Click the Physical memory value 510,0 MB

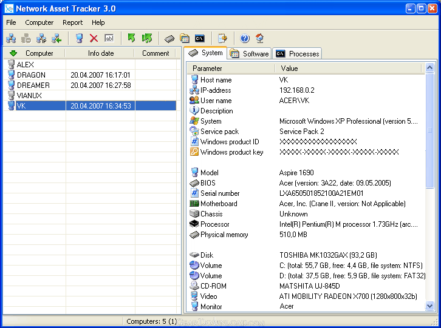click(293, 235)
